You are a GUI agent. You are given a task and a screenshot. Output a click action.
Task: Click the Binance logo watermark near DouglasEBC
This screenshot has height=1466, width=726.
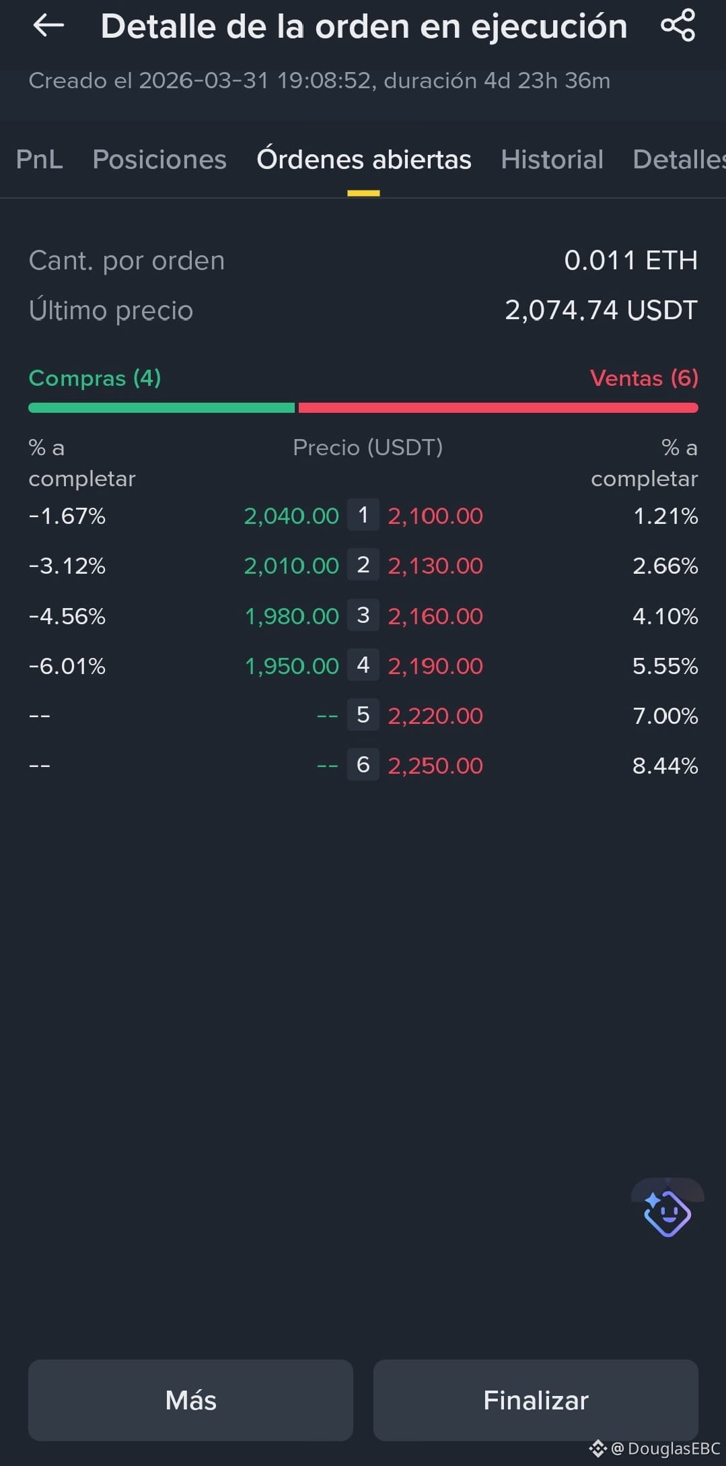coord(597,1448)
